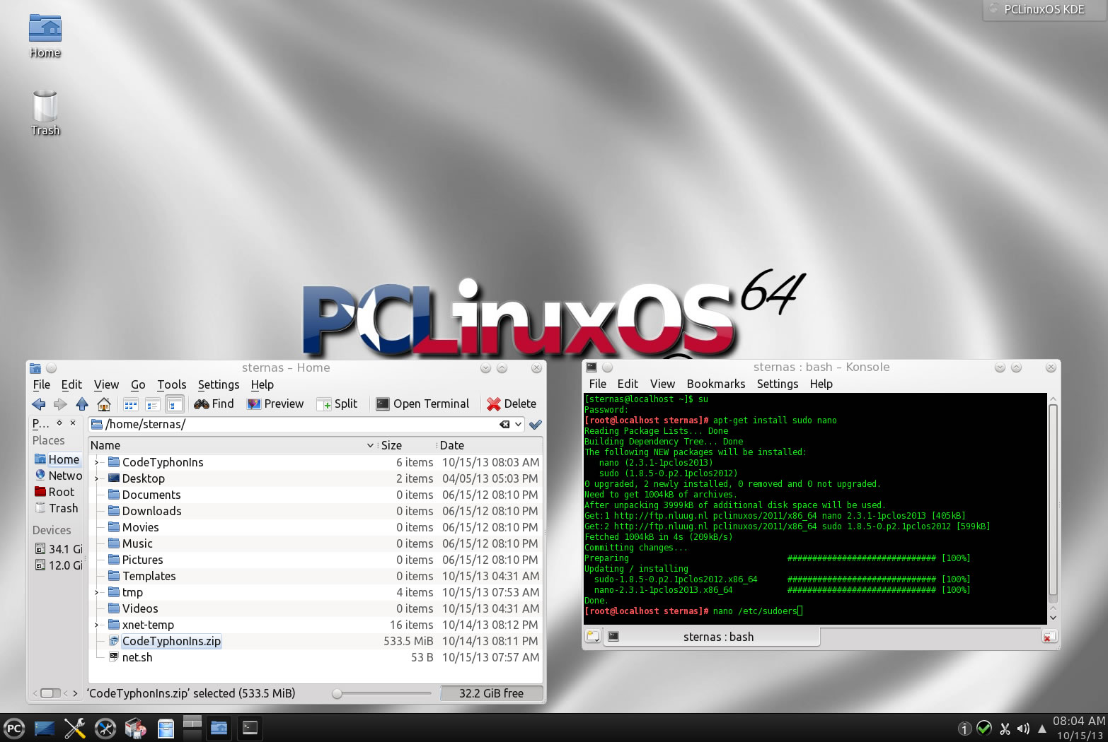Click the virtual desktop pager
The height and width of the screenshot is (742, 1108).
pos(192,728)
